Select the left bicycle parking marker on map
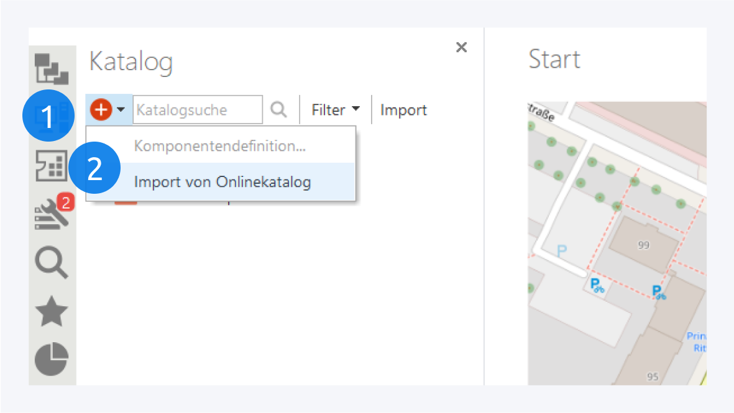Viewport: 734px width, 413px height. [595, 286]
